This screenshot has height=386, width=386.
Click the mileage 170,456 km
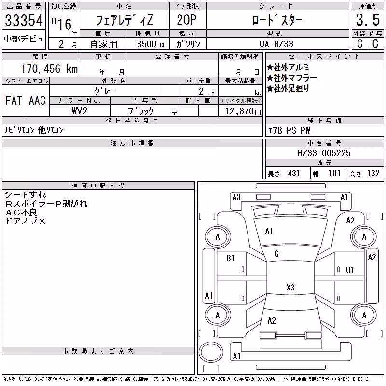point(50,69)
